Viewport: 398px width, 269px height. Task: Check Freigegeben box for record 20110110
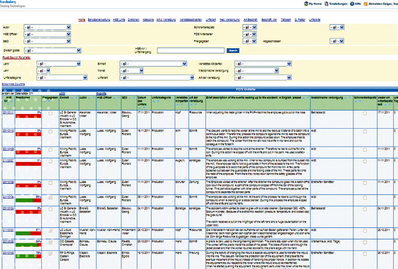click(x=50, y=131)
